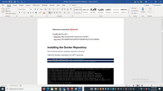The width and height of the screenshot is (163, 91).
Task: Click the Multilevel List icon
Action: [x=58, y=9]
